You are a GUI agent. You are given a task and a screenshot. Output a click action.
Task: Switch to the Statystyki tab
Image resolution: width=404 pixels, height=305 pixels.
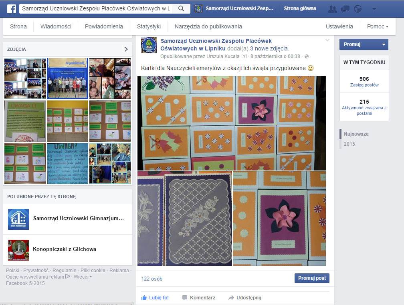coord(149,26)
